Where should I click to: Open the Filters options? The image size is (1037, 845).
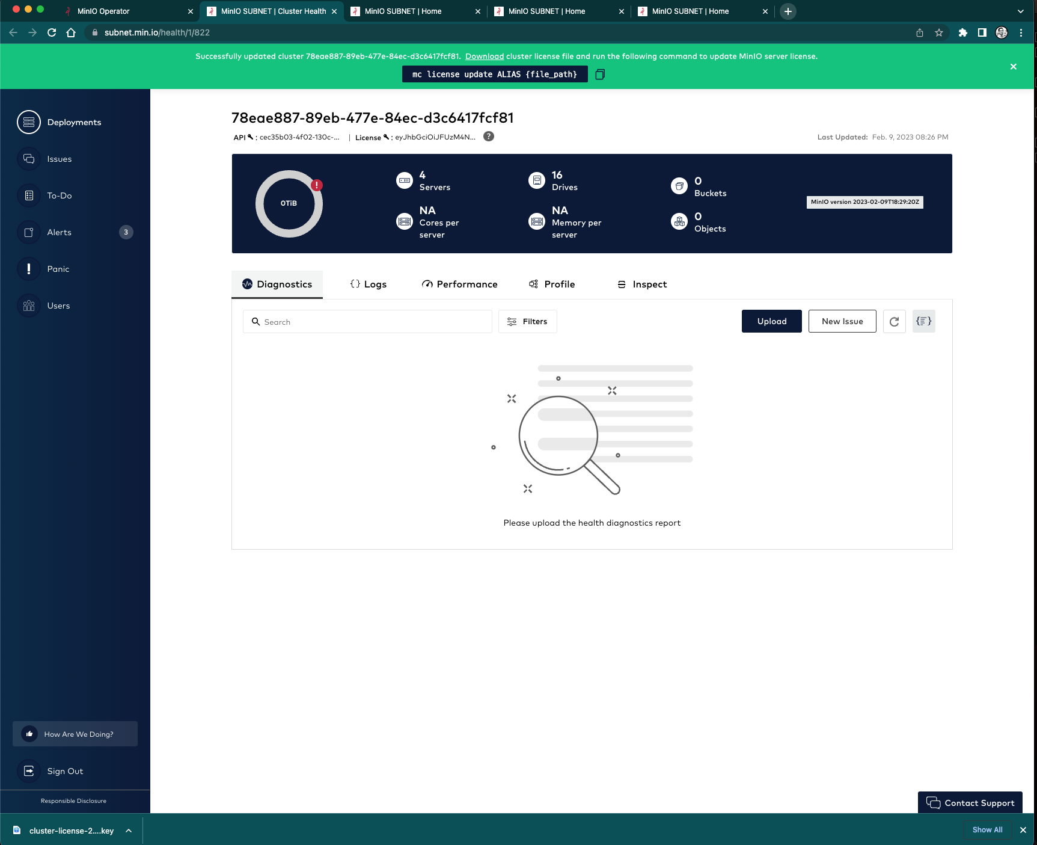(x=527, y=322)
